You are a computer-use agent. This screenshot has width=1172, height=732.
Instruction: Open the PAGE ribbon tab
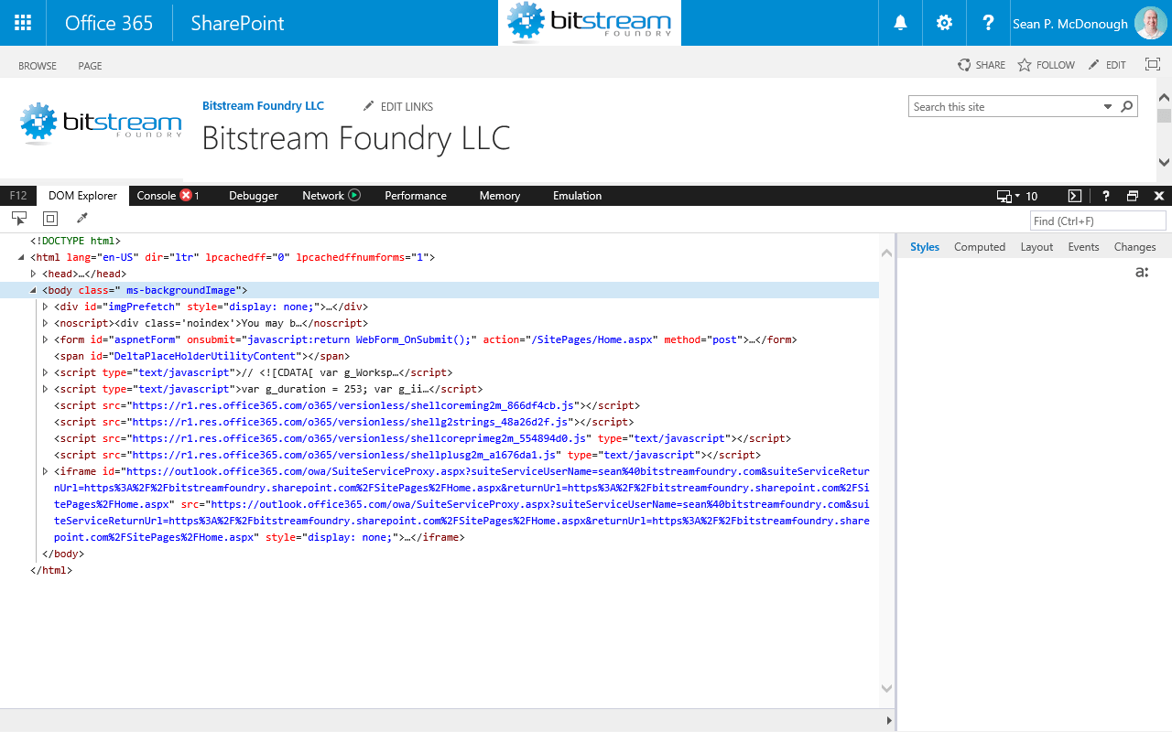click(90, 66)
